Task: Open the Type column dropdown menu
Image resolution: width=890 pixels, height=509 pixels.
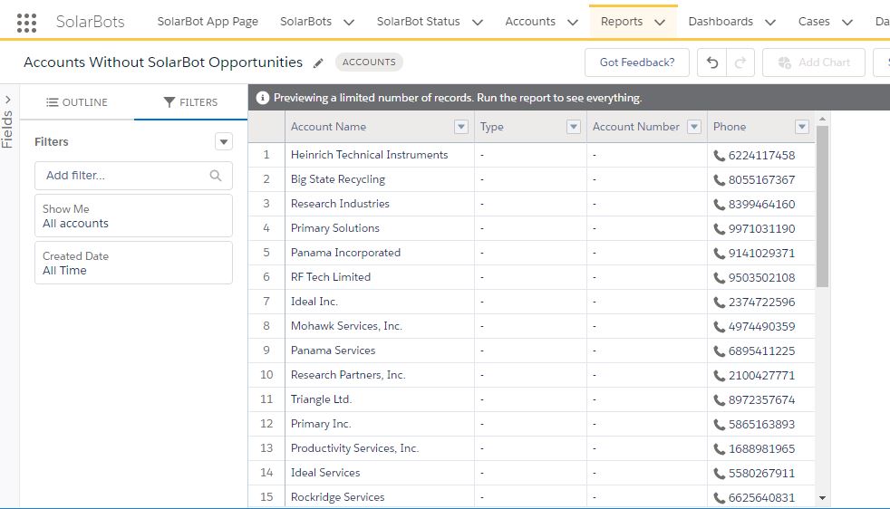Action: pyautogui.click(x=573, y=127)
